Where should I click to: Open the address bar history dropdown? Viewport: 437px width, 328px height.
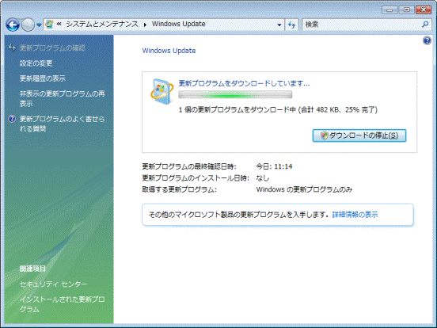click(x=279, y=25)
